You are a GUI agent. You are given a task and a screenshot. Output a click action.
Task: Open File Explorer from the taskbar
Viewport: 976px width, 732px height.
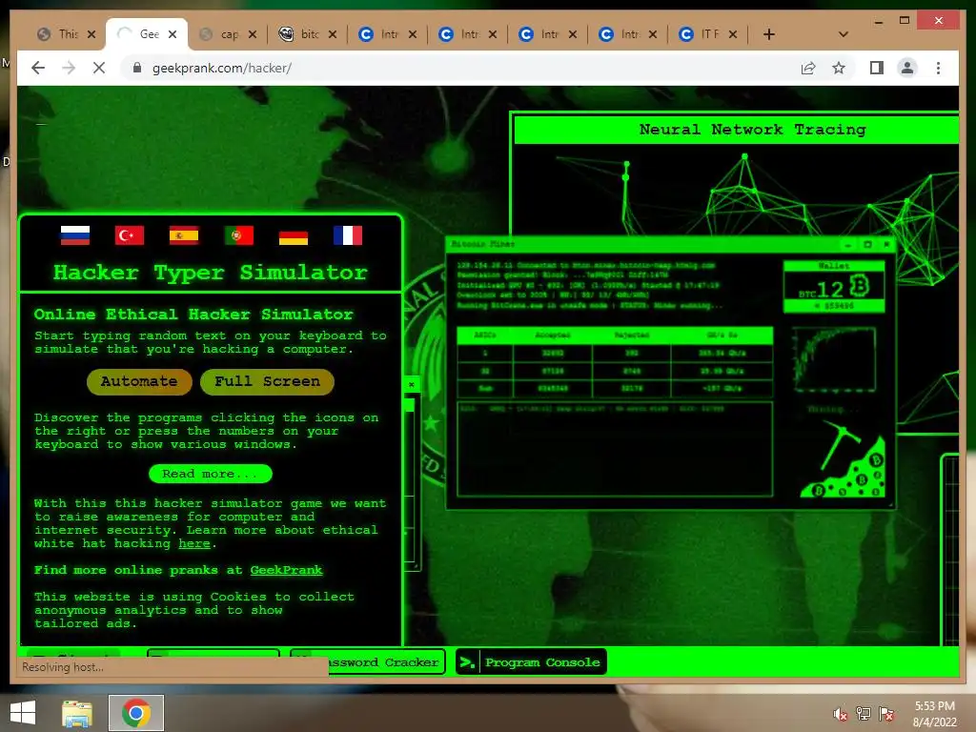[x=77, y=713]
